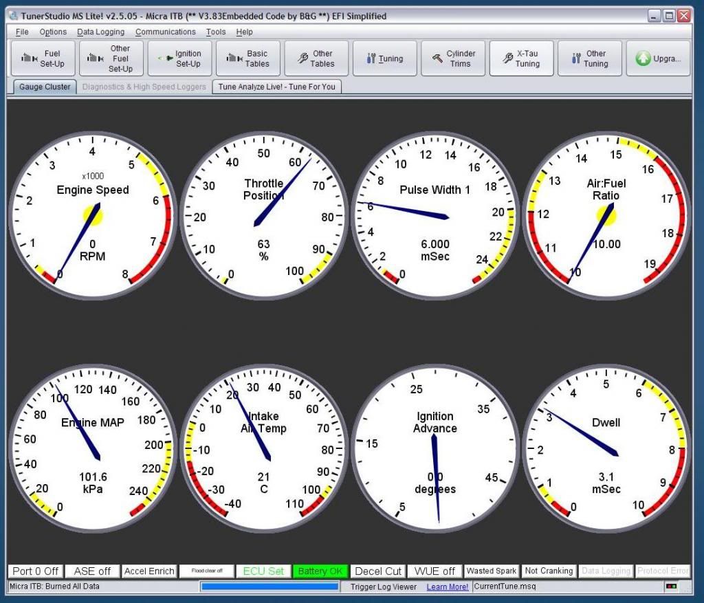The height and width of the screenshot is (603, 704).
Task: Click the 101.6 kPa MAP value
Action: click(93, 483)
